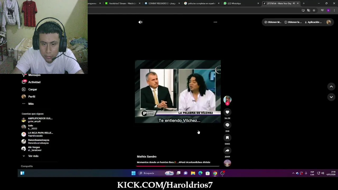Viewport: 338px width, 190px height.
Task: Follow the creator via the red plus badge
Action: coord(227,104)
